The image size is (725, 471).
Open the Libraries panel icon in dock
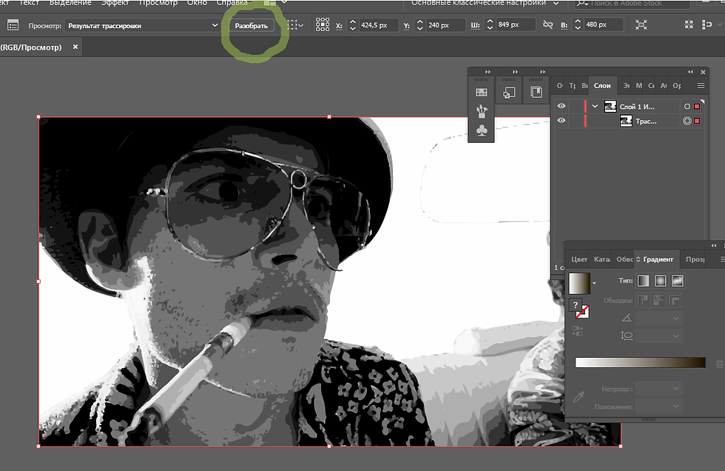click(536, 92)
